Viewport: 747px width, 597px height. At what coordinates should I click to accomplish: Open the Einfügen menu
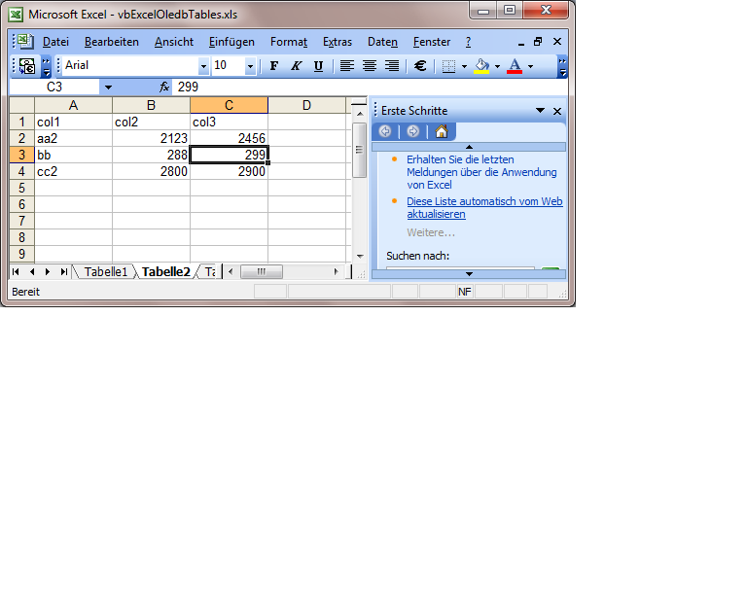(231, 42)
